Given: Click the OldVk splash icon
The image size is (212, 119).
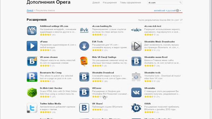Looking at the screenshot, I should 136,108.
